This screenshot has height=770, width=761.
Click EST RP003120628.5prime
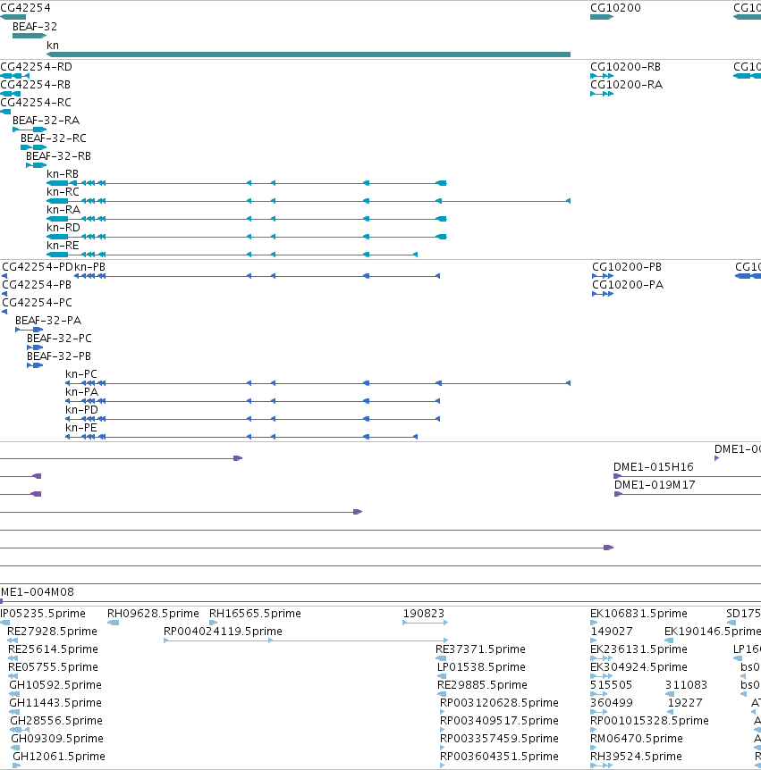(499, 703)
